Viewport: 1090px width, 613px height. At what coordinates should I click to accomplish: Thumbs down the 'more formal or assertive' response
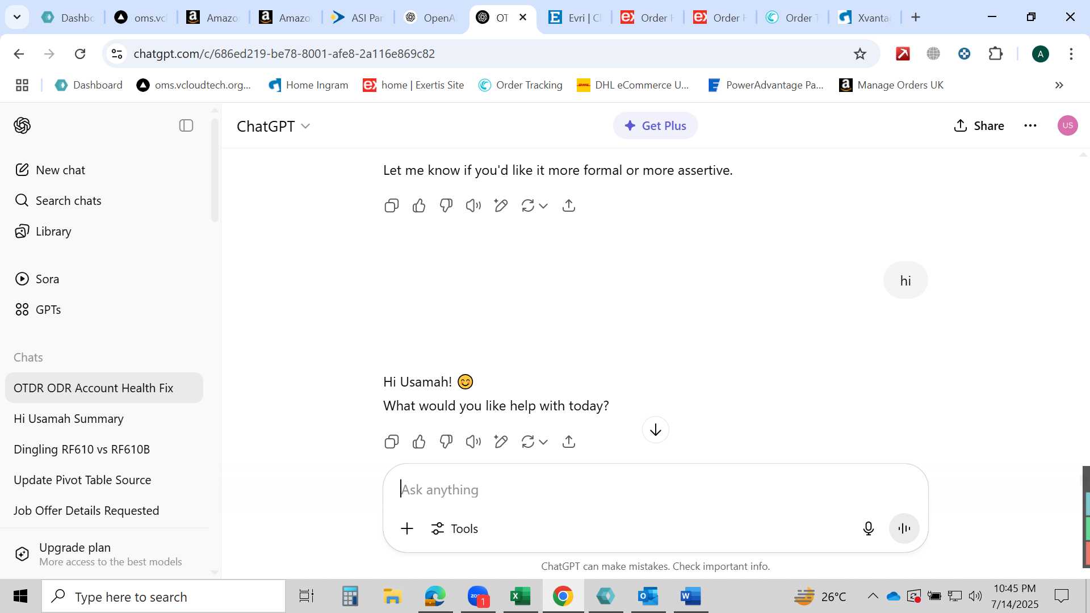[x=446, y=205]
